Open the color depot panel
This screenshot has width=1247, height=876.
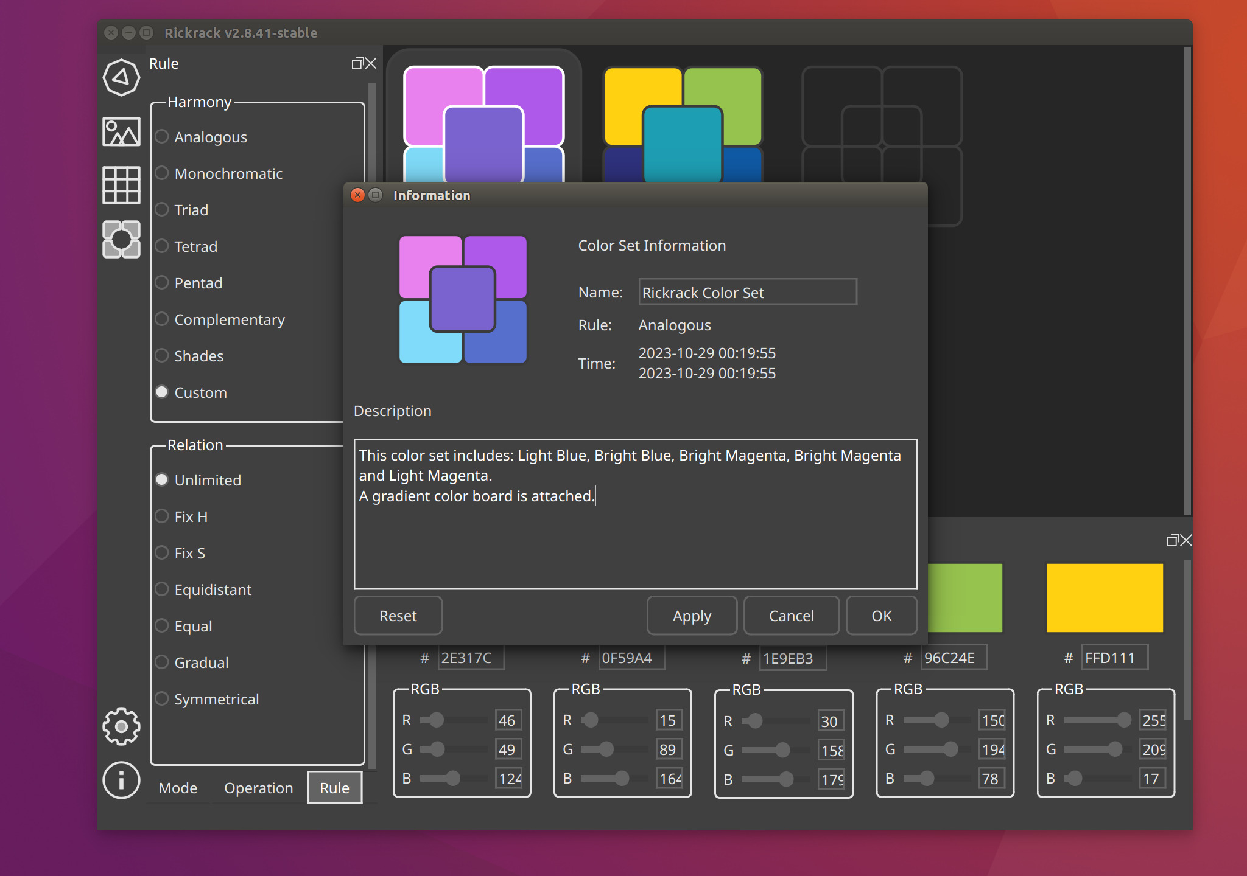tap(121, 240)
